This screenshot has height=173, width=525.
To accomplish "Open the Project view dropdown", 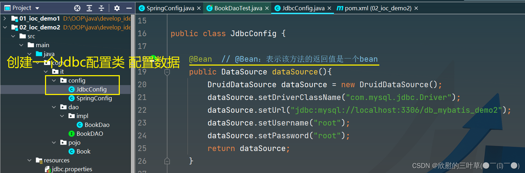I will click(37, 8).
